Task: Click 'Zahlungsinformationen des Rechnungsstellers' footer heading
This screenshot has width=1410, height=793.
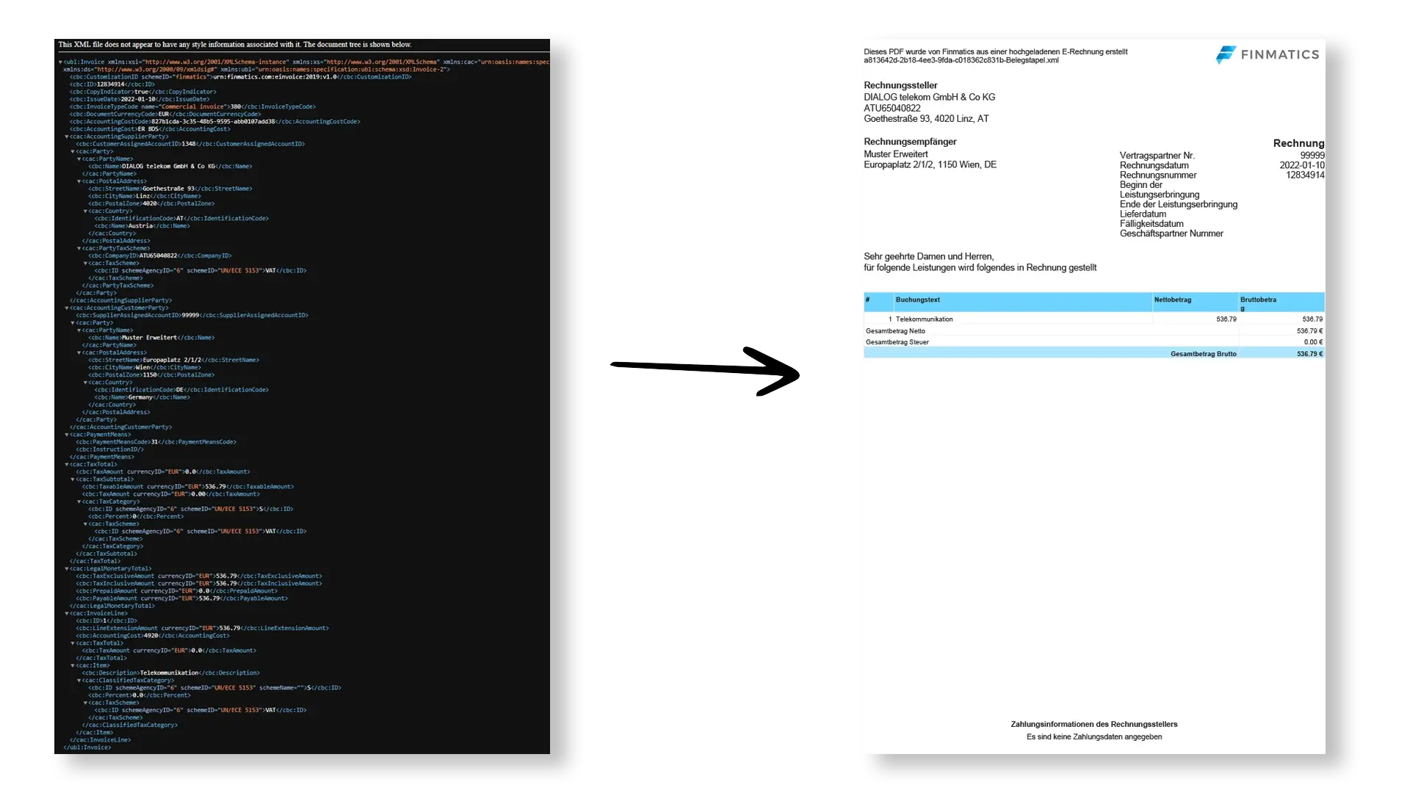Action: tap(1093, 725)
